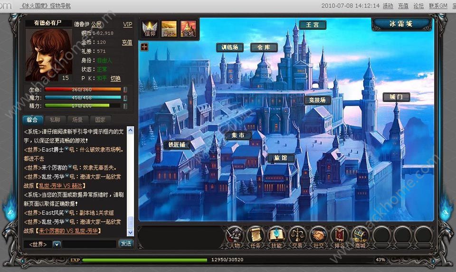The height and width of the screenshot is (272, 456).
Task: Open the 排名 ranking banner icon
Action: pos(339,238)
